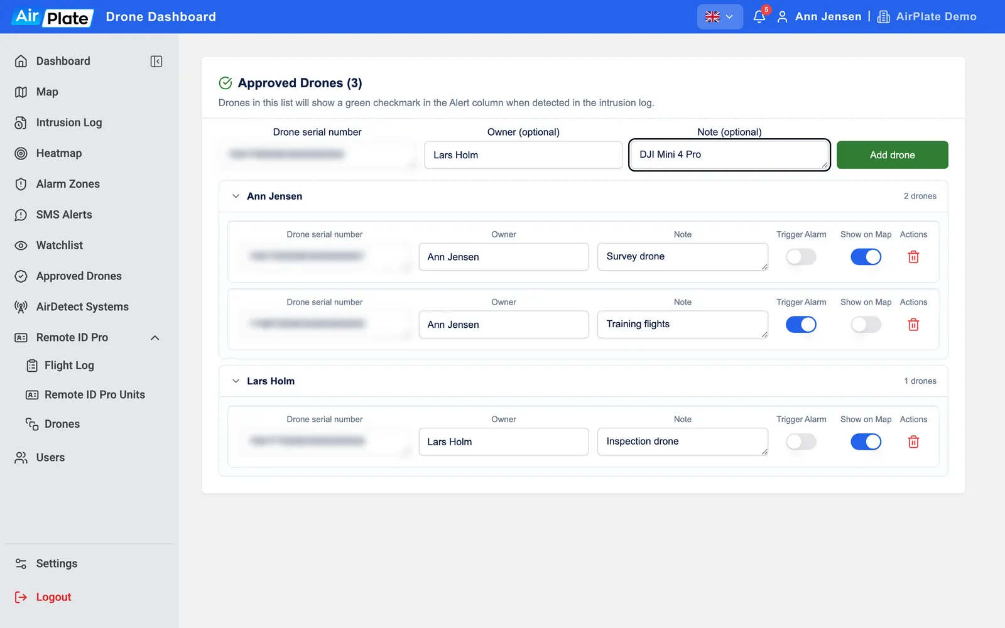Click the AirPlate logo

pyautogui.click(x=53, y=17)
